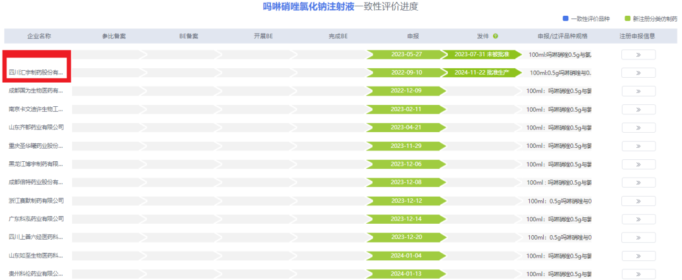
Task: Click the help icon next to 发件
Action: click(496, 36)
